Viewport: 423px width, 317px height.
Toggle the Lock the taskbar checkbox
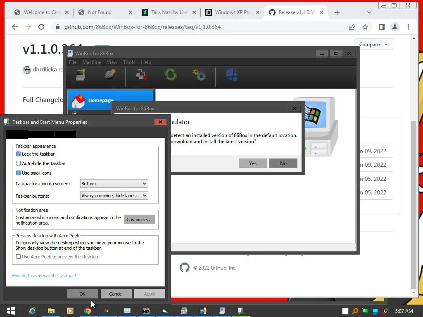coord(18,154)
